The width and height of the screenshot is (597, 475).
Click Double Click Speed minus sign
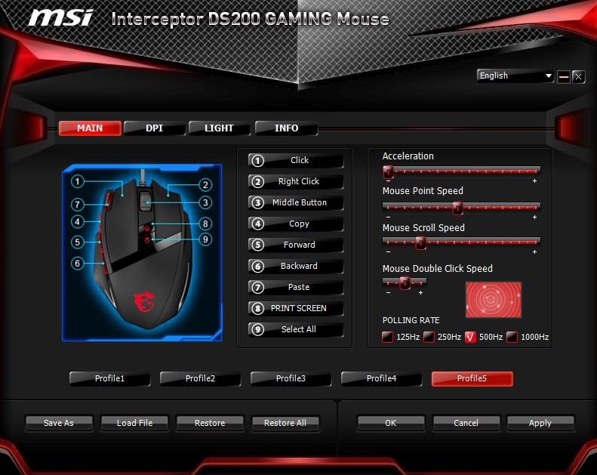[x=388, y=293]
